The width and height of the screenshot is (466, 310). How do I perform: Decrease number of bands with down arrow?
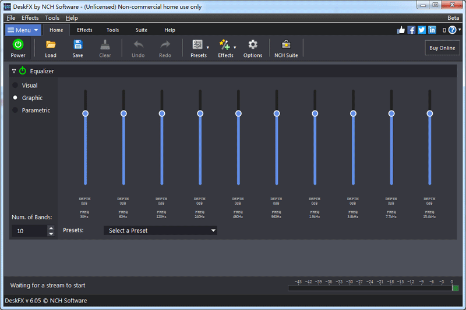[51, 234]
